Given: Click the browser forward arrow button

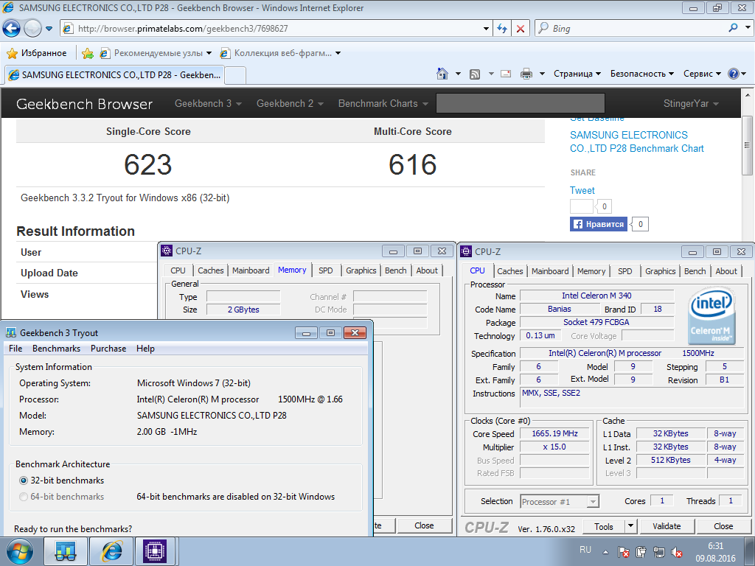Looking at the screenshot, I should [x=32, y=29].
